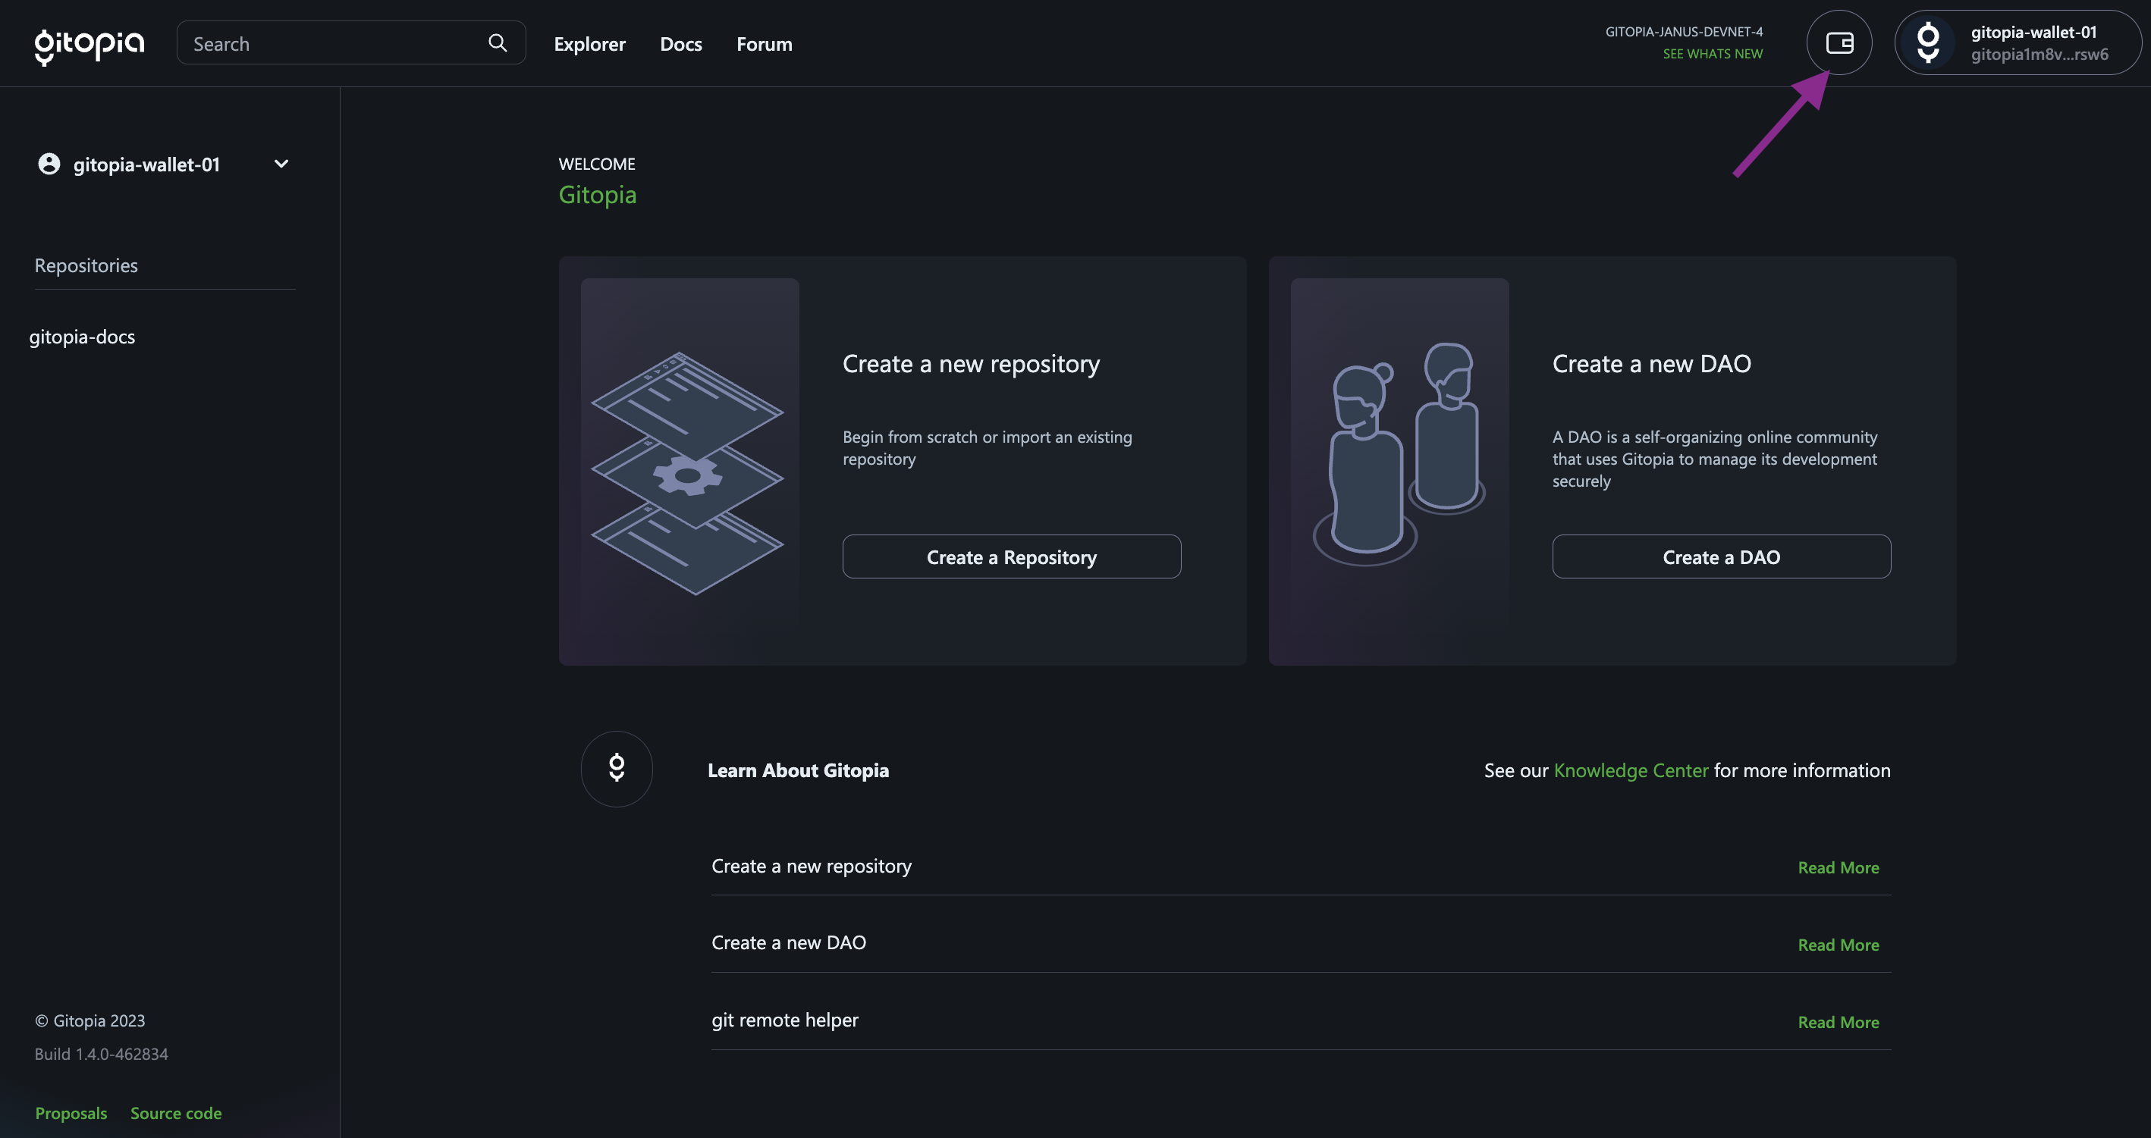2151x1138 pixels.
Task: Open the header account menu gitopia1m8v...rsw6
Action: click(2018, 42)
